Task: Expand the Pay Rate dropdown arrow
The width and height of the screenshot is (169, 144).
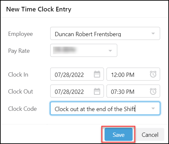Action: tap(110, 50)
